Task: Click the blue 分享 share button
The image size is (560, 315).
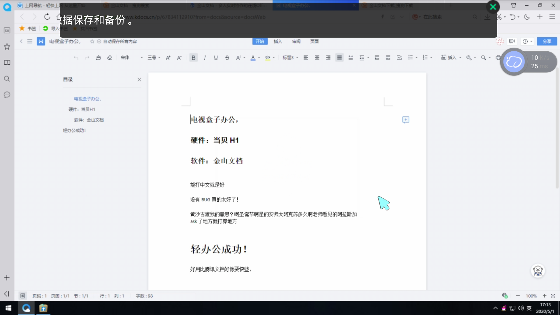Action: point(547,41)
